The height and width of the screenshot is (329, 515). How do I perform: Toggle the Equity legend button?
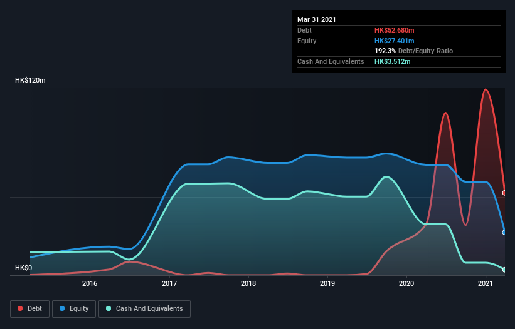74,309
